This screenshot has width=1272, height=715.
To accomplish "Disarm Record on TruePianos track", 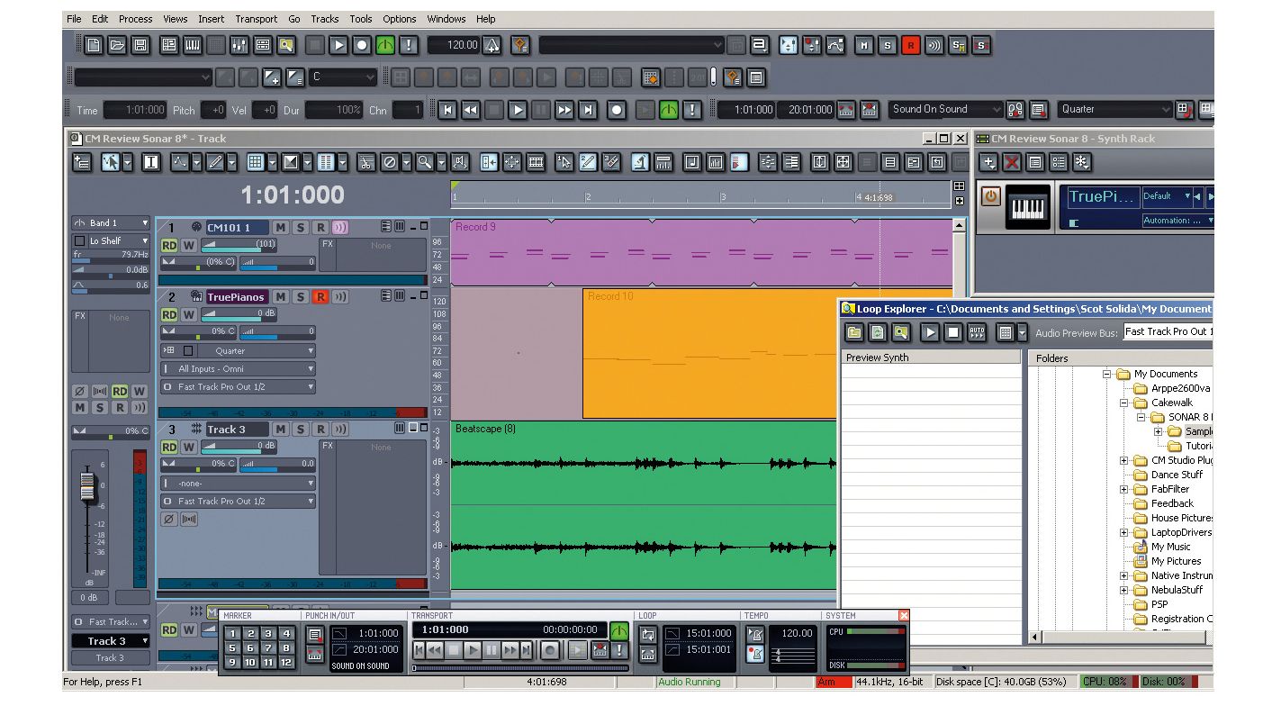I will coord(320,296).
